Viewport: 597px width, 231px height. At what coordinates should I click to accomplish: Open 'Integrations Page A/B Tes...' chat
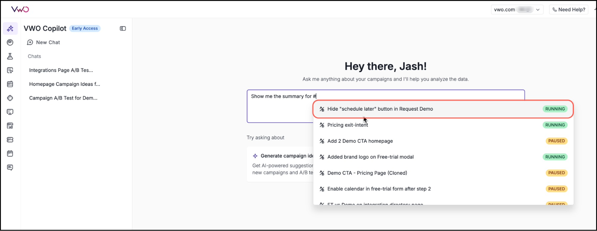tap(61, 70)
